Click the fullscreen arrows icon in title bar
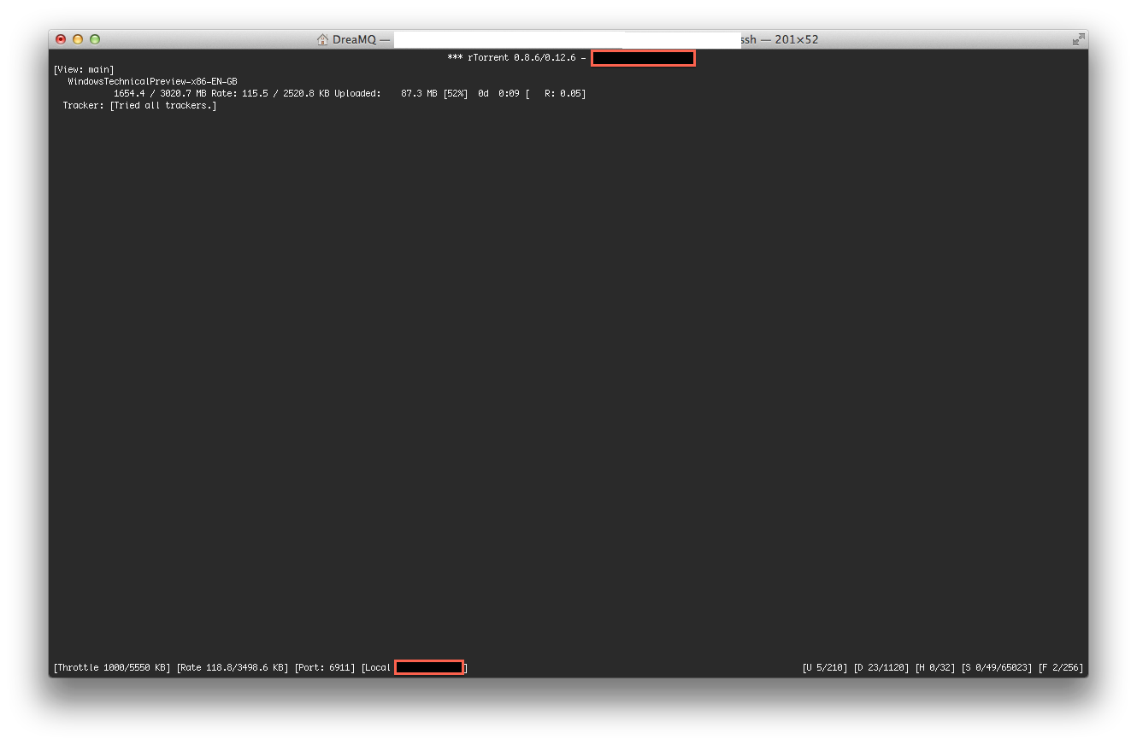The image size is (1137, 745). [x=1078, y=39]
